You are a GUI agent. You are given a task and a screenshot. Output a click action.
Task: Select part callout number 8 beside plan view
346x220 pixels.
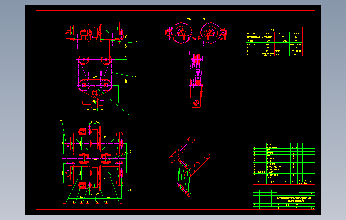[x=131, y=190]
